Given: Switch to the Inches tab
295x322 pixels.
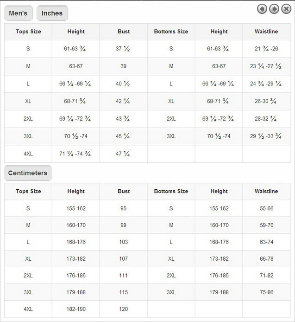Looking at the screenshot, I should point(52,13).
